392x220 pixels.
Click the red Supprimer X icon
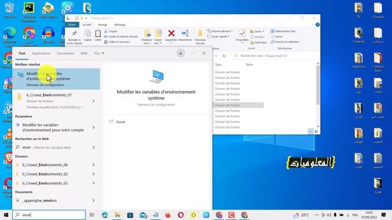[171, 34]
